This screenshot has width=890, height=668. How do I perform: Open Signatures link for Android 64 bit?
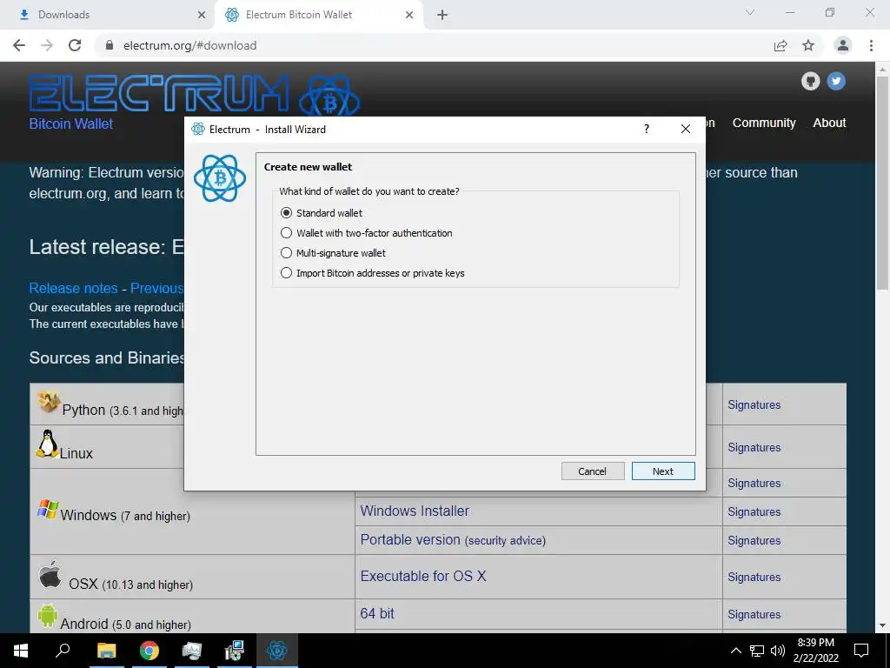click(754, 614)
